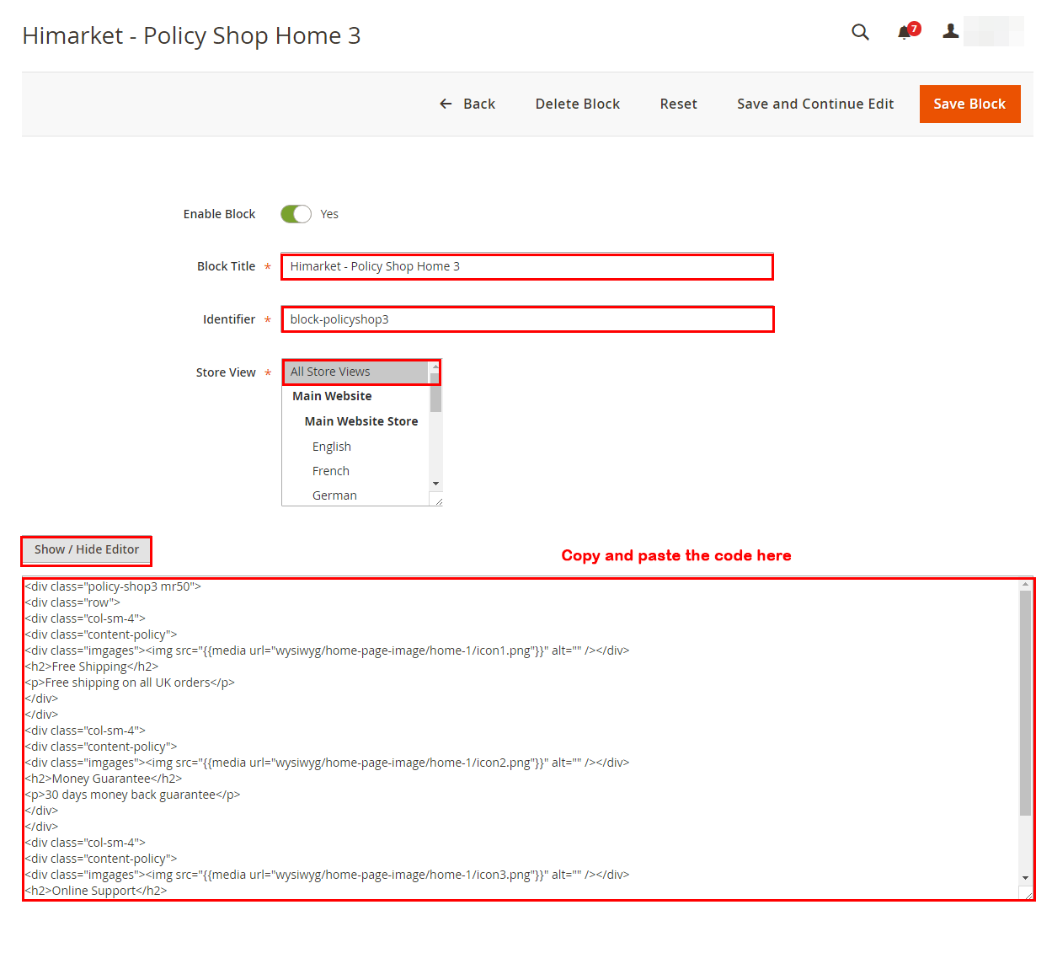This screenshot has width=1052, height=953.
Task: Toggle the Enable Block switch
Action: click(x=296, y=214)
